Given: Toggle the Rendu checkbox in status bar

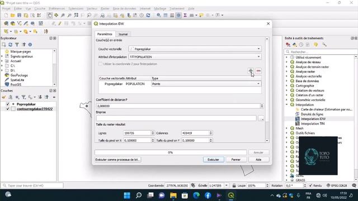Looking at the screenshot, I should point(310,186).
